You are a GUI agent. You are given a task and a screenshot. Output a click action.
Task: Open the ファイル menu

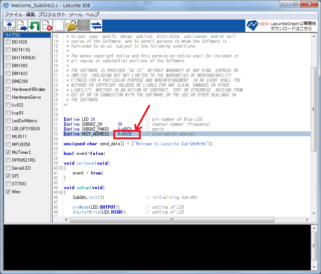(x=14, y=15)
